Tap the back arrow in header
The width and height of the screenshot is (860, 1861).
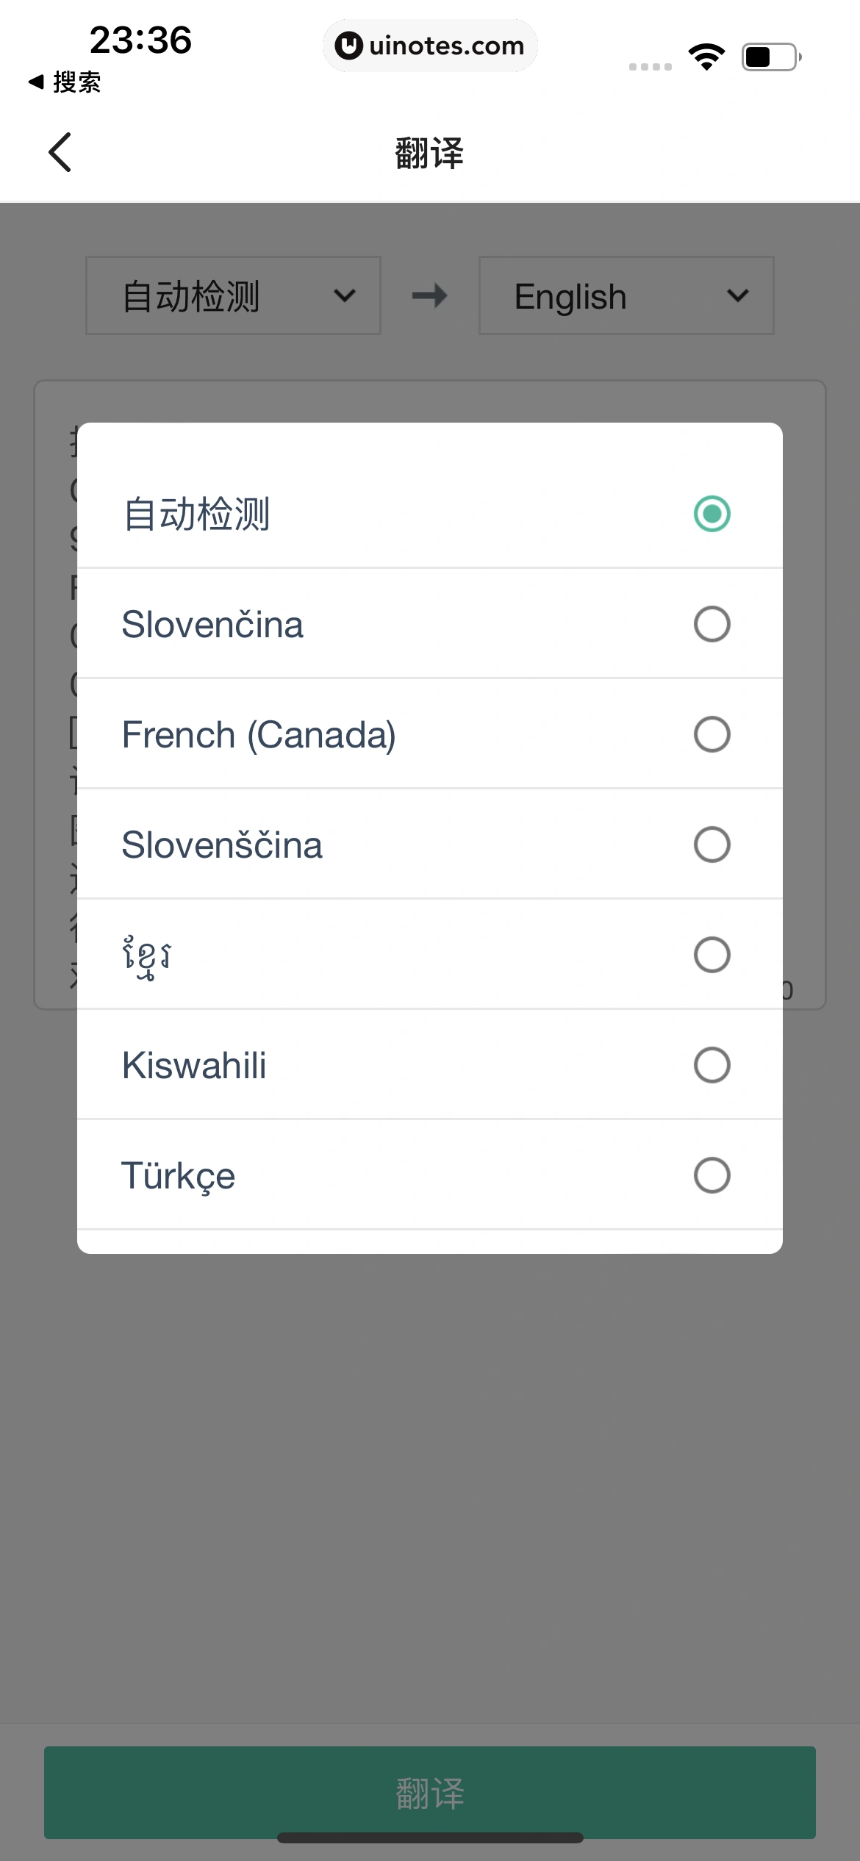coord(60,153)
